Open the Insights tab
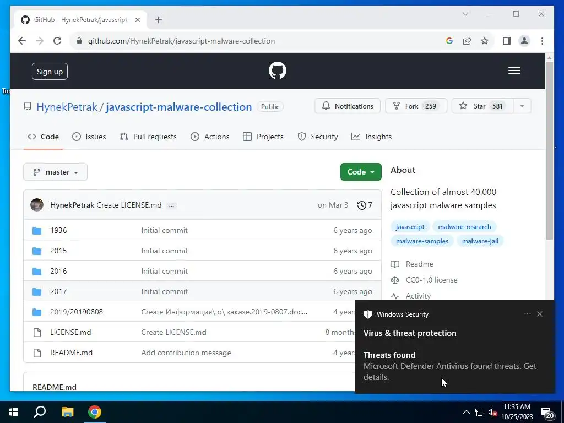 [372, 137]
